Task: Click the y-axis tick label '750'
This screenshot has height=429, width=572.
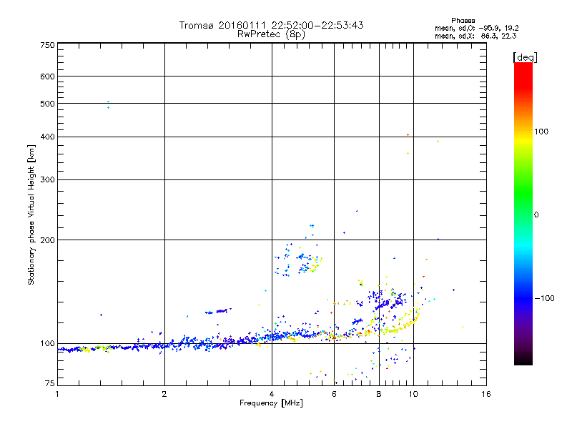Action: click(48, 45)
